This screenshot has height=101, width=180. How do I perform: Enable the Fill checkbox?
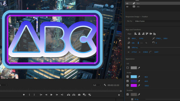click(x=127, y=68)
